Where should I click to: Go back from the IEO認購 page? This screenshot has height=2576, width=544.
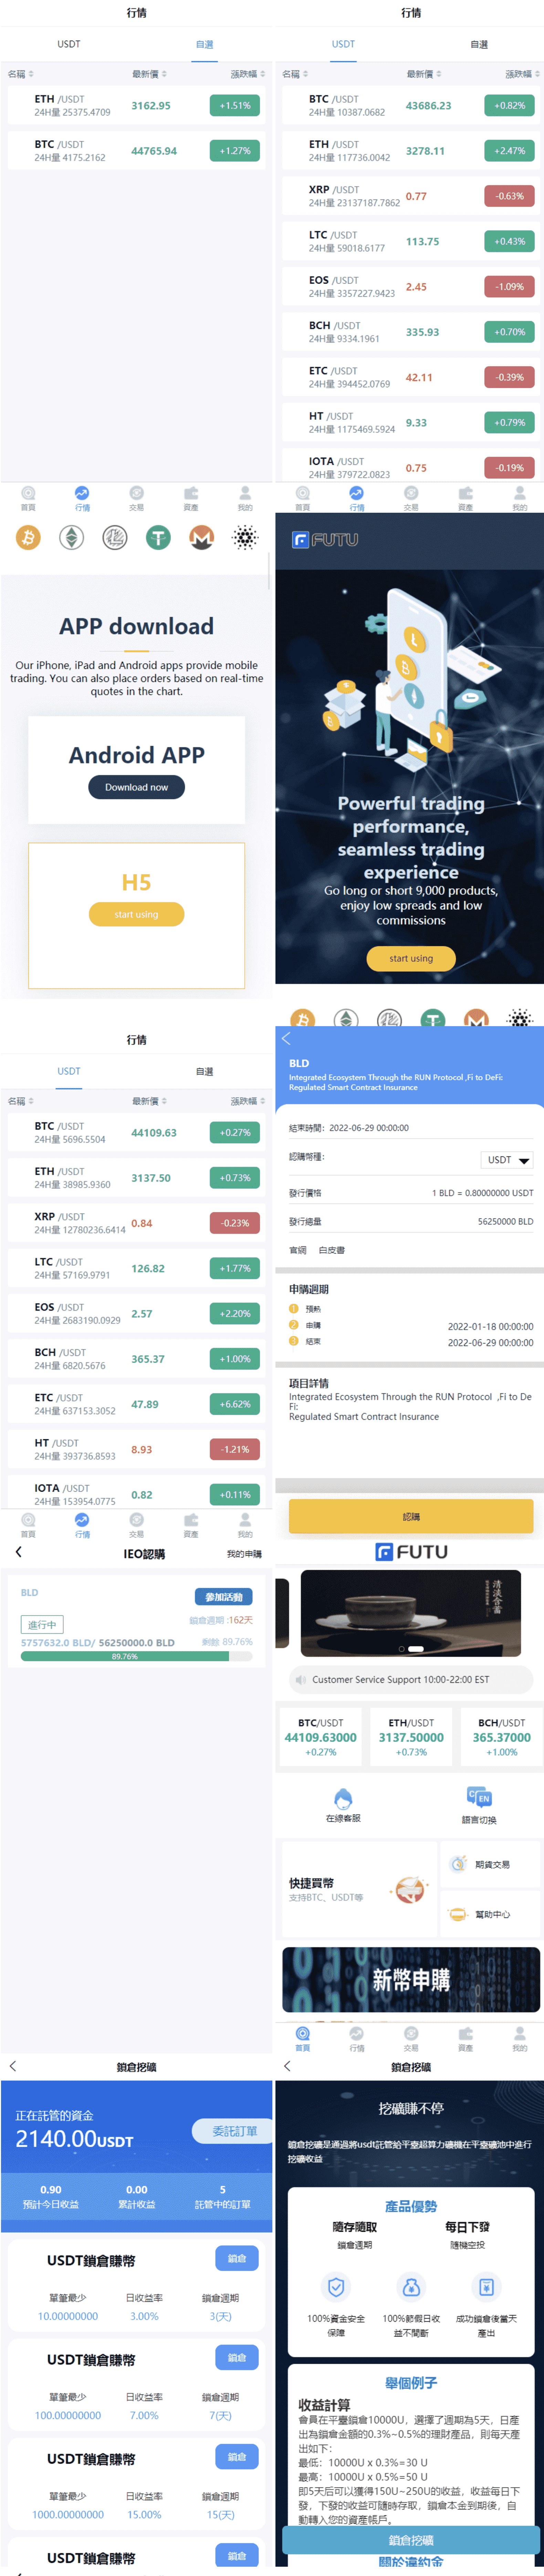18,1552
